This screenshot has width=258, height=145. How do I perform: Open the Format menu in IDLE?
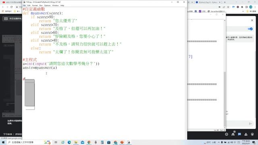pos(35,5)
